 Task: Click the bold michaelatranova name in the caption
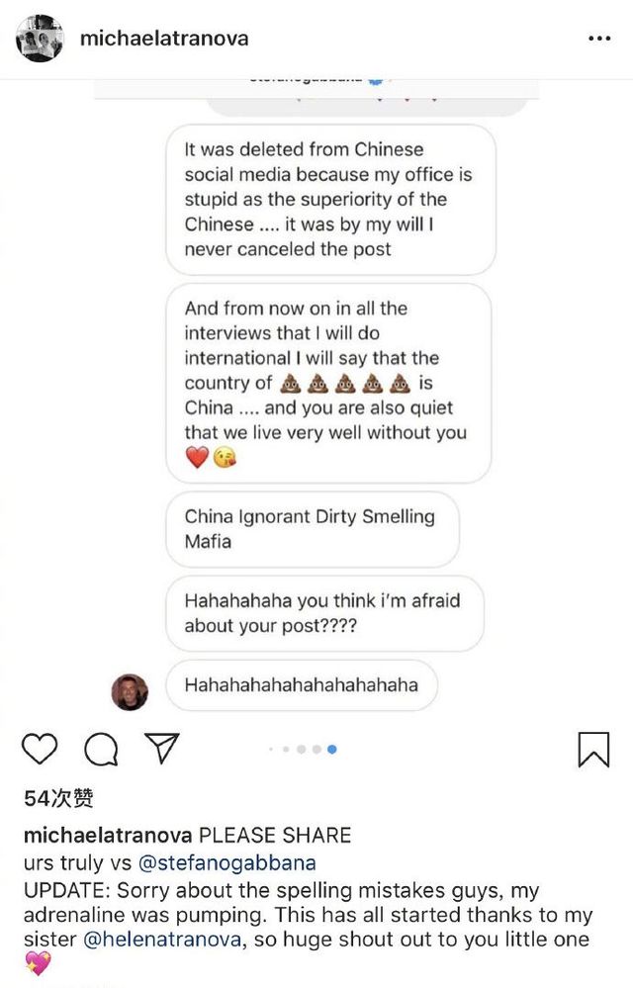click(x=108, y=836)
